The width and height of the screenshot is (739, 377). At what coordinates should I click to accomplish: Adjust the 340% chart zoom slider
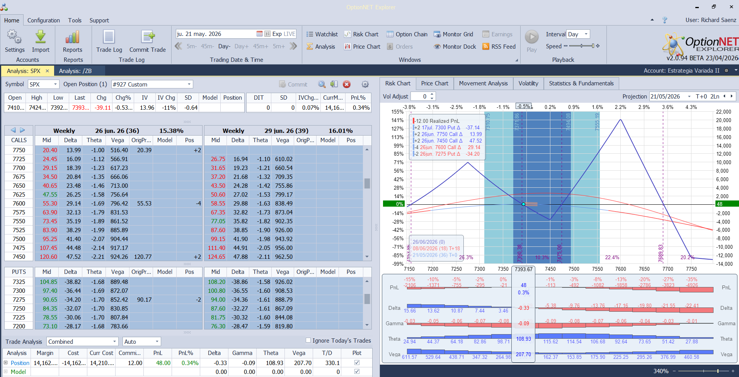(x=703, y=371)
